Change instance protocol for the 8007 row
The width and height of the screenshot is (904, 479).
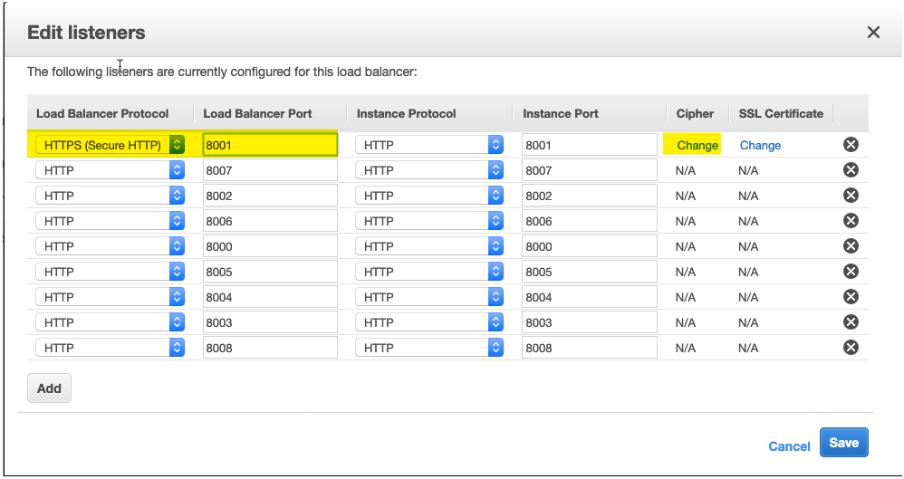[429, 170]
